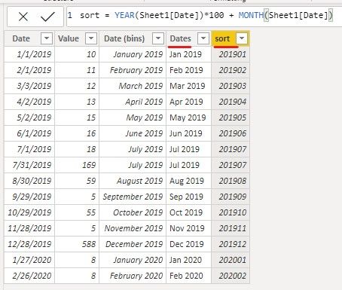Click the date cell 1/1/2019
This screenshot has width=342, height=290.
[29, 54]
